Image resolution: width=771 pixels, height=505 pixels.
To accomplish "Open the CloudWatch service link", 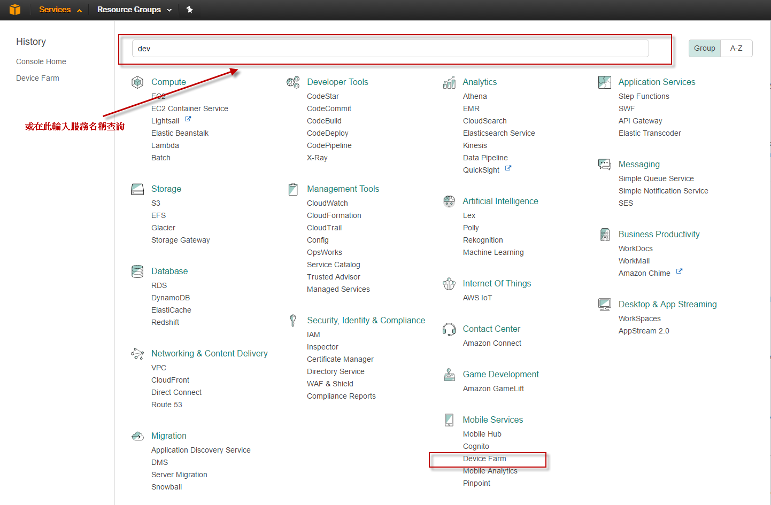I will tap(327, 203).
